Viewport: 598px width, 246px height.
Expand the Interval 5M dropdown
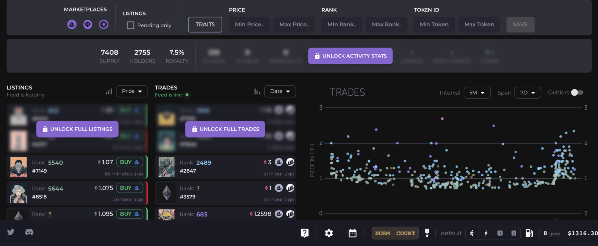[x=477, y=93]
